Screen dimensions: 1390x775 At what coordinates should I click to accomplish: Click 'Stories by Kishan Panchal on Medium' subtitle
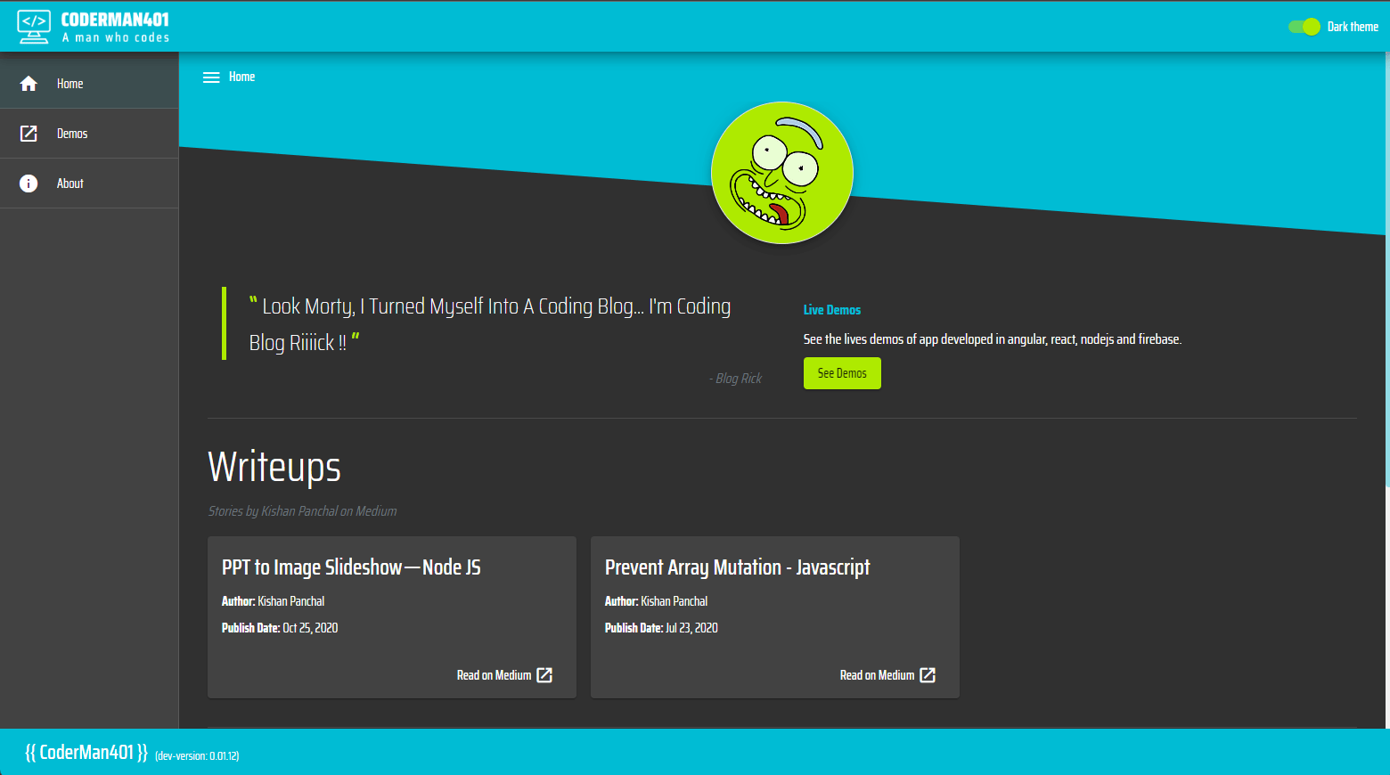[302, 511]
